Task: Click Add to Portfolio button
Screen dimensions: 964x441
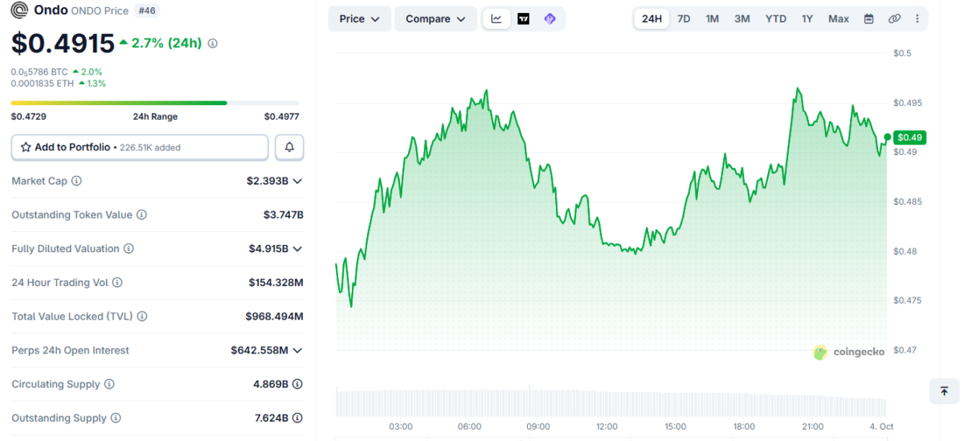Action: pos(140,147)
